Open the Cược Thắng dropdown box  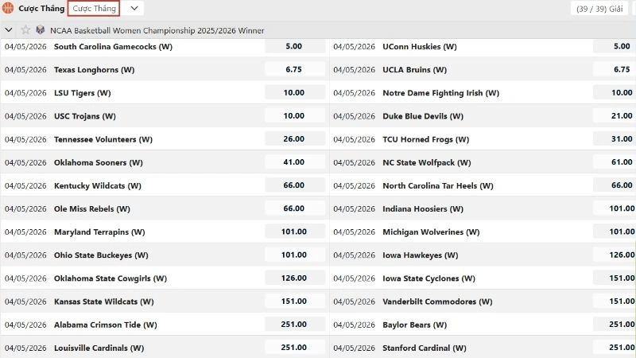coord(94,9)
